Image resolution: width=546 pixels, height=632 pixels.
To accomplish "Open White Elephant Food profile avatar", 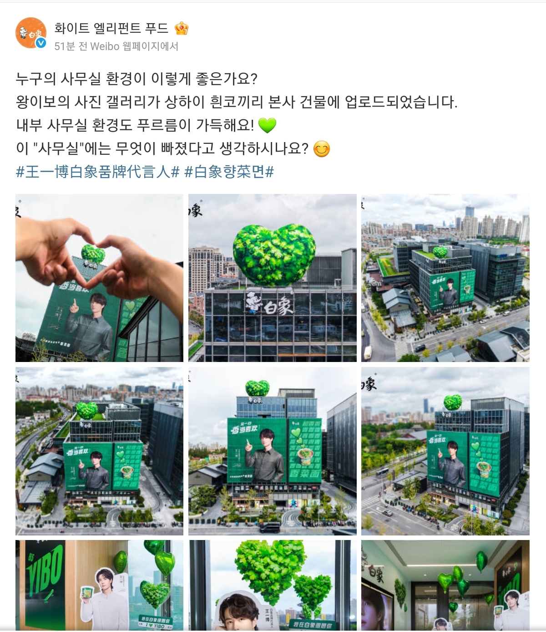I will click(31, 33).
